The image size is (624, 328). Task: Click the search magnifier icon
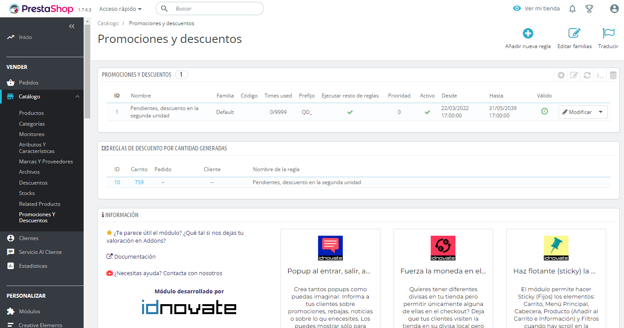(x=164, y=9)
